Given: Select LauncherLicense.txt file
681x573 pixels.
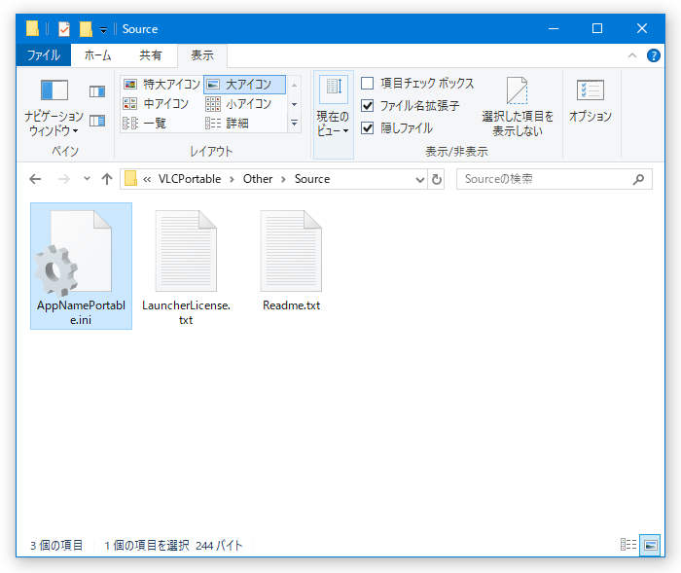Looking at the screenshot, I should click(x=186, y=266).
